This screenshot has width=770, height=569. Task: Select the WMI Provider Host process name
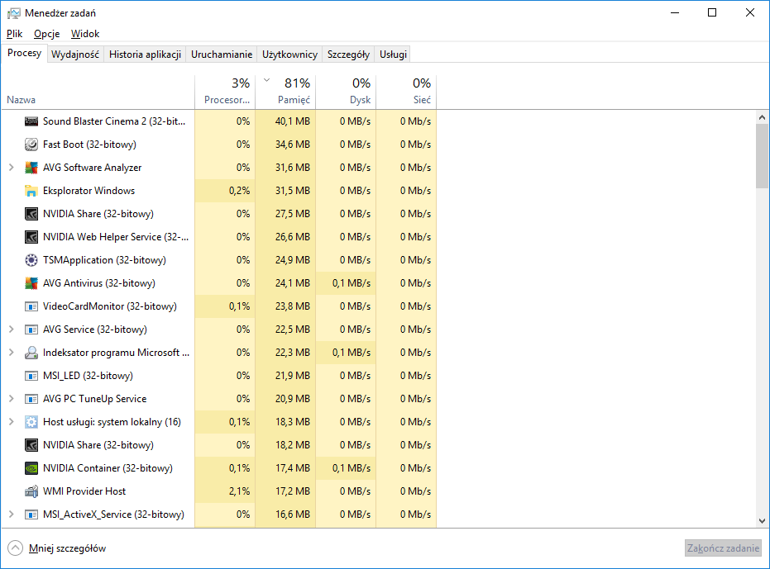[x=84, y=491]
